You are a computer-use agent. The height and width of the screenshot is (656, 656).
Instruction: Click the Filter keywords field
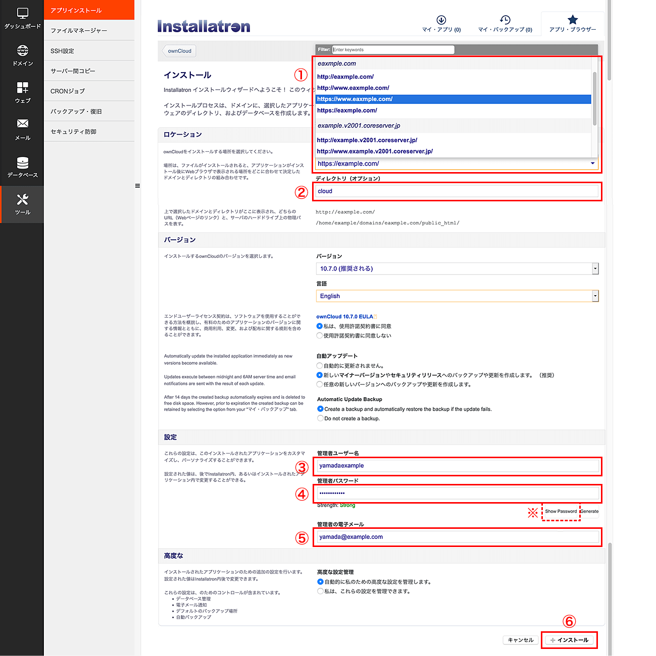393,49
